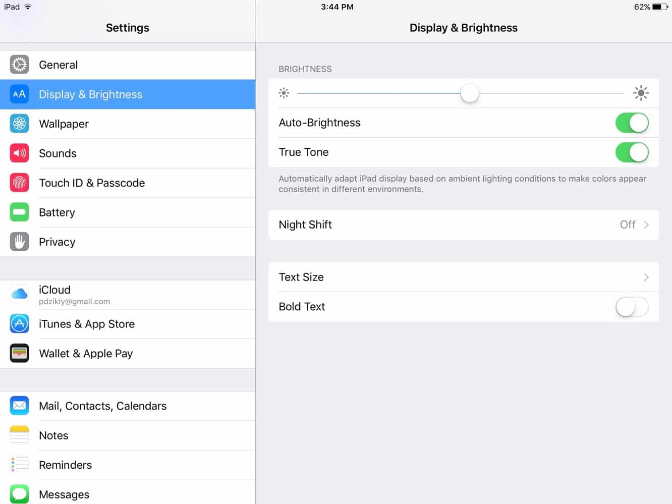Open Text Size via its chevron
672x504 pixels.
click(646, 277)
